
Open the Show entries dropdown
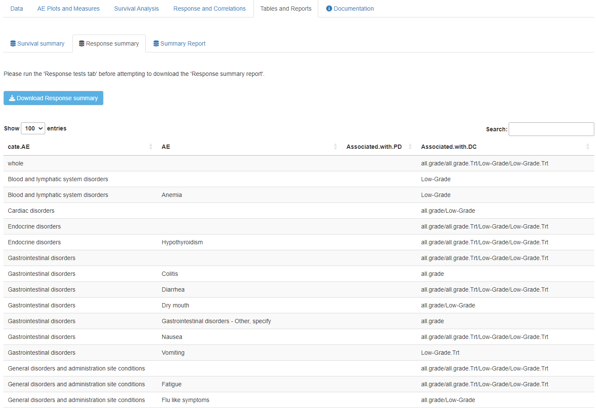33,128
